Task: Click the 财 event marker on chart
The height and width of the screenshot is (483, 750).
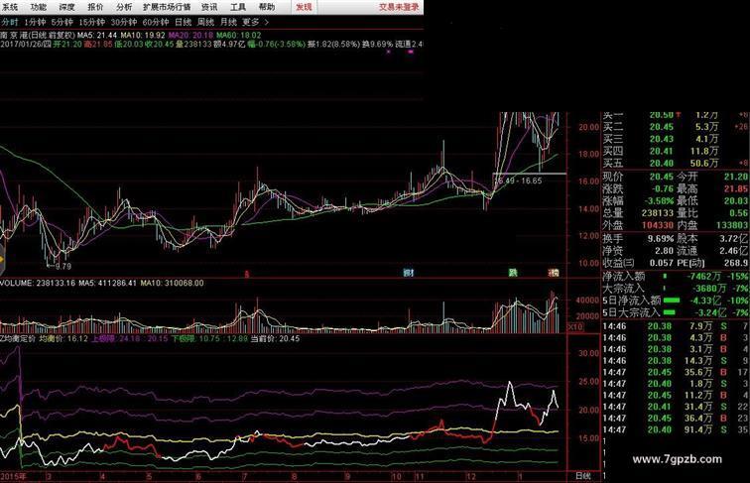Action: click(408, 273)
